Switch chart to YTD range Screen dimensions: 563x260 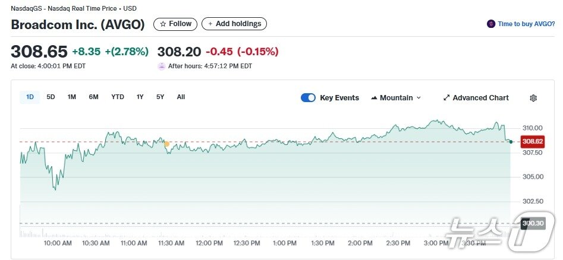(x=118, y=97)
